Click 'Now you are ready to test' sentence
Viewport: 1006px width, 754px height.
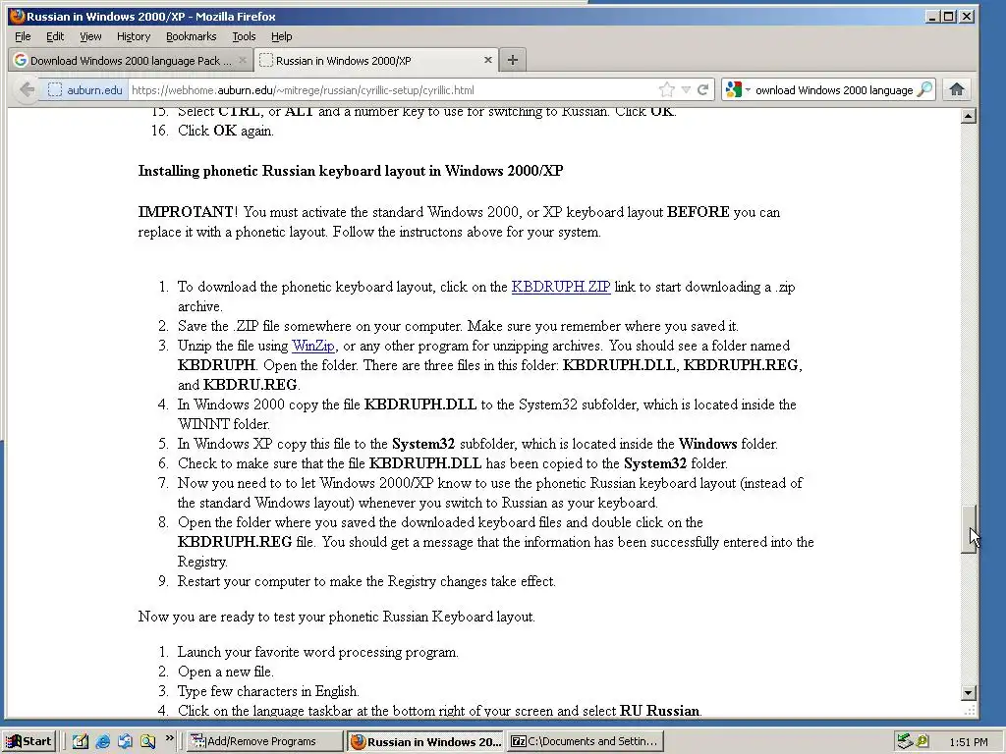[336, 617]
